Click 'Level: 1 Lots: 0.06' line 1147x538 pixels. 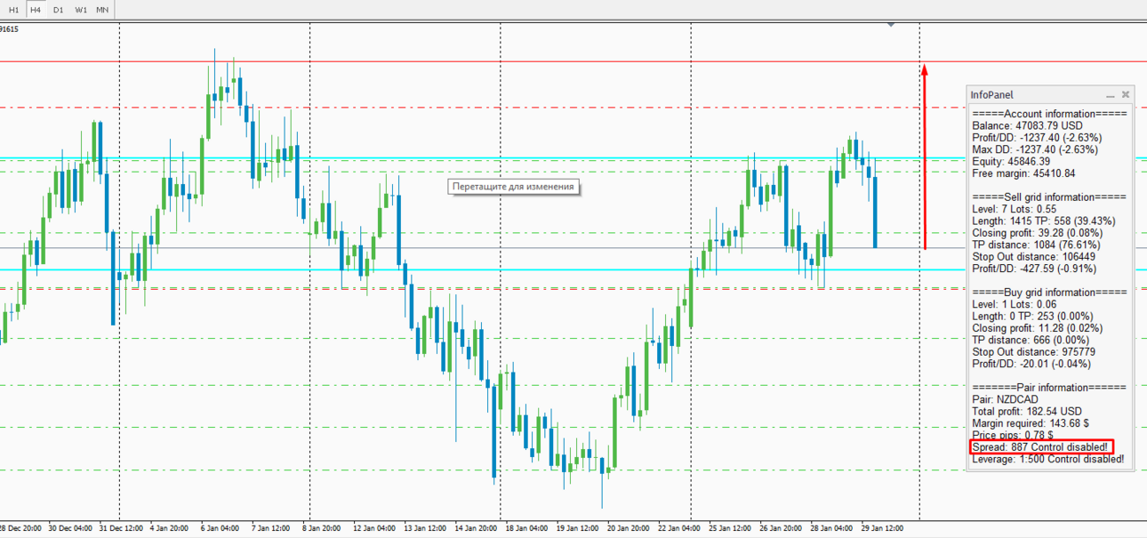click(x=1015, y=304)
